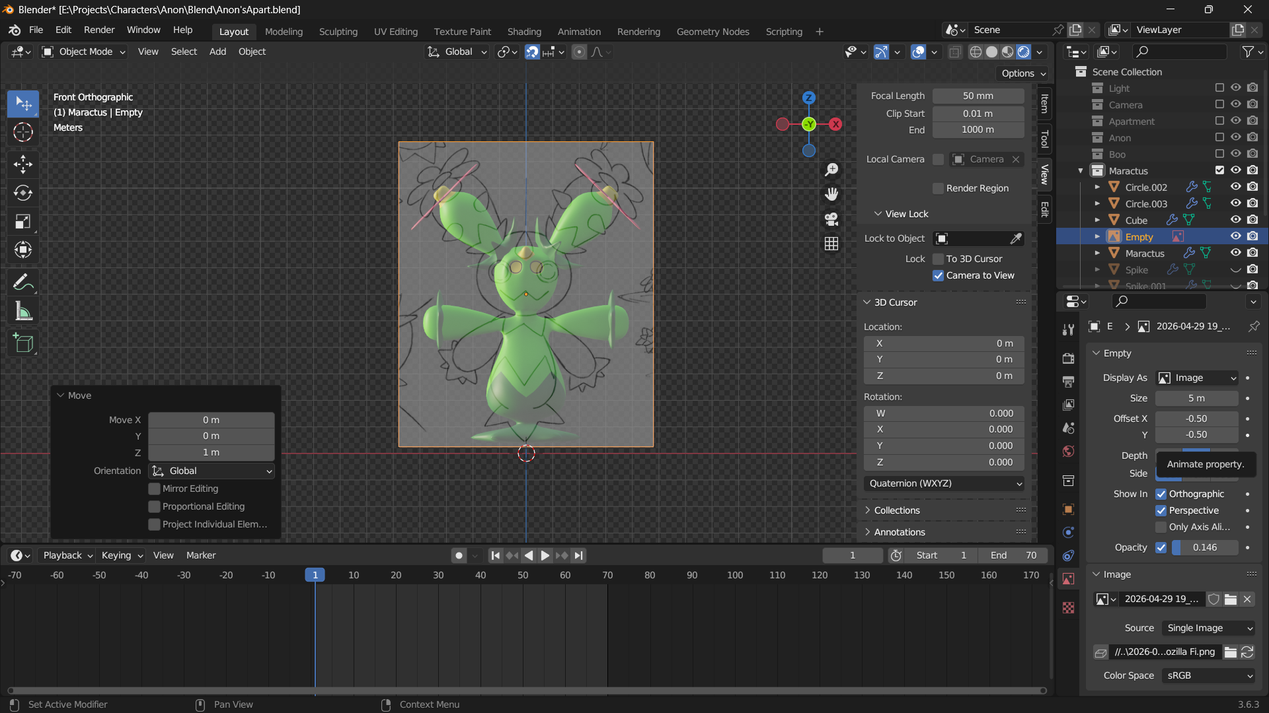
Task: Open the Render menu
Action: [x=99, y=30]
